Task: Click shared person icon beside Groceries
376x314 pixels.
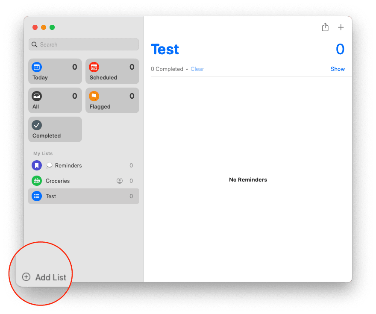Action: pyautogui.click(x=119, y=181)
